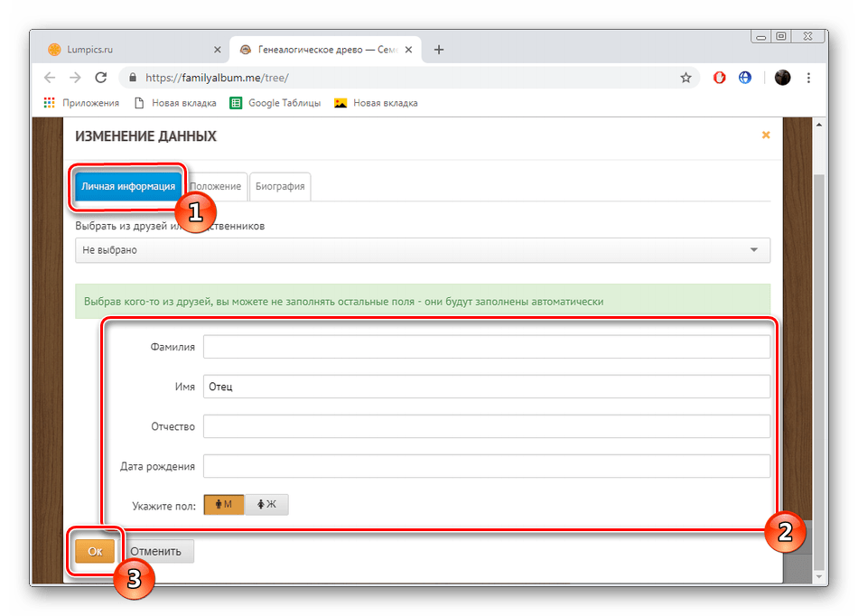Open the Opera extension icon

click(x=719, y=78)
